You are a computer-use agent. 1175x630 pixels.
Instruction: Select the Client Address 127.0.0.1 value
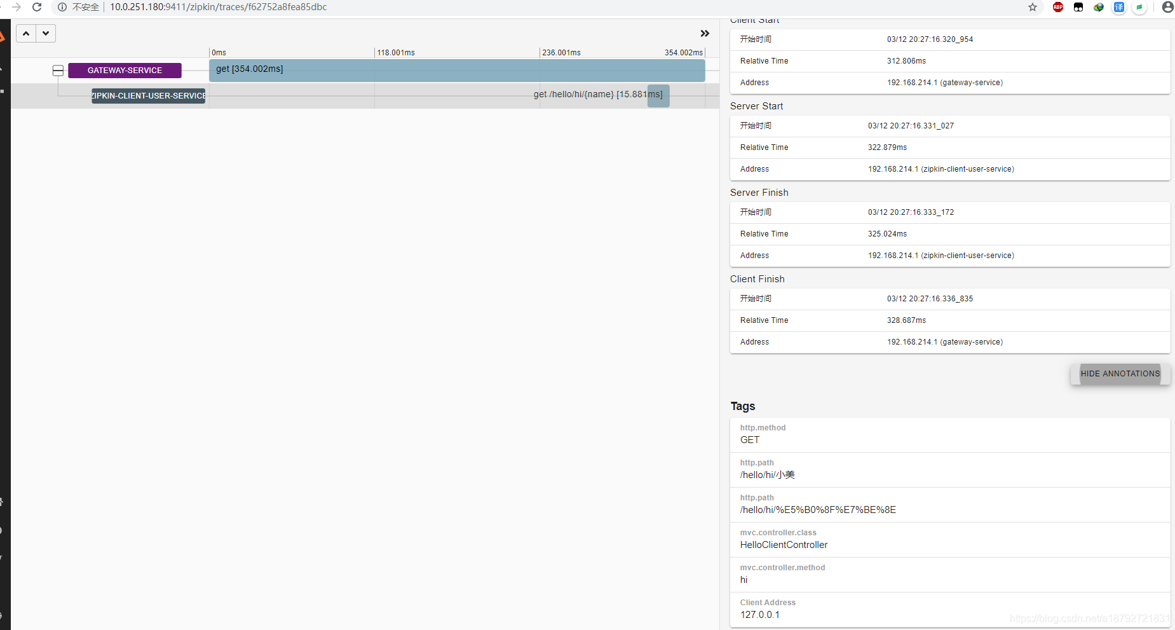click(x=760, y=615)
